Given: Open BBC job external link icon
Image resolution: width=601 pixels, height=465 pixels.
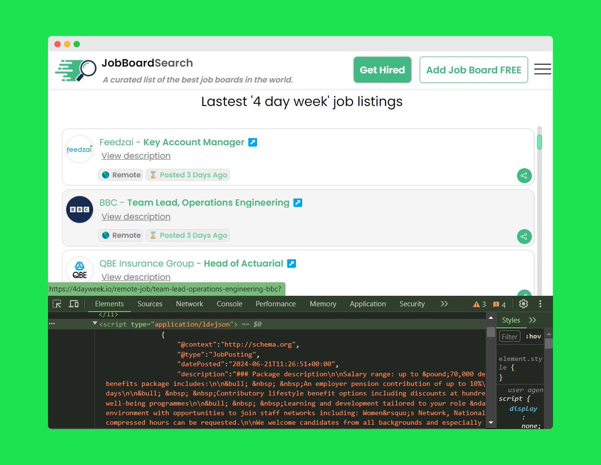Looking at the screenshot, I should click(297, 203).
